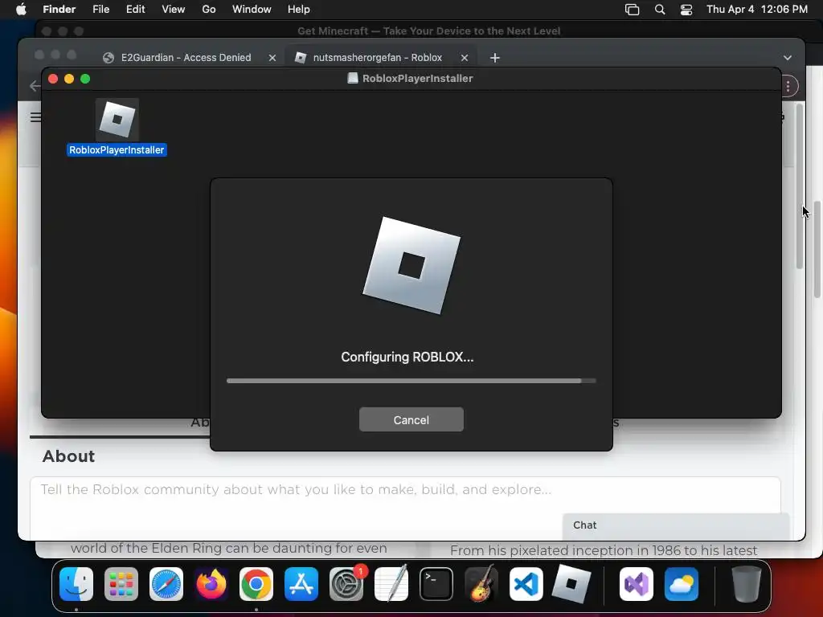Image resolution: width=823 pixels, height=617 pixels.
Task: Open the Trash in dock
Action: [x=747, y=584]
